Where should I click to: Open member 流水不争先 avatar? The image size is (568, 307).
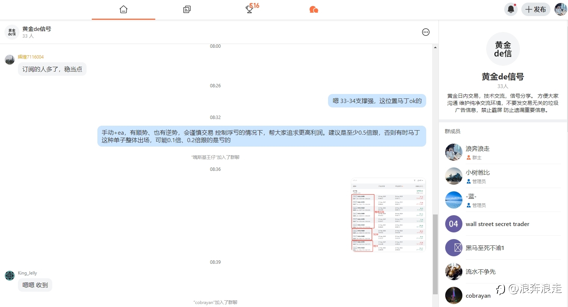click(454, 272)
